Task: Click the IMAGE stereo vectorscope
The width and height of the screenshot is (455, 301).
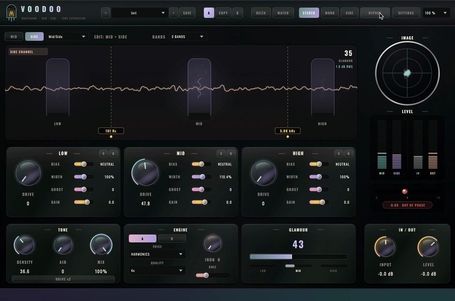Action: [x=407, y=73]
